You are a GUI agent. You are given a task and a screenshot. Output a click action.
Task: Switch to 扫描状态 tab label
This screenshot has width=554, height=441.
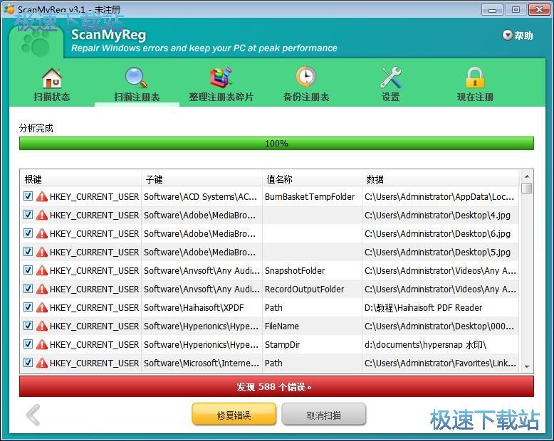click(x=51, y=97)
